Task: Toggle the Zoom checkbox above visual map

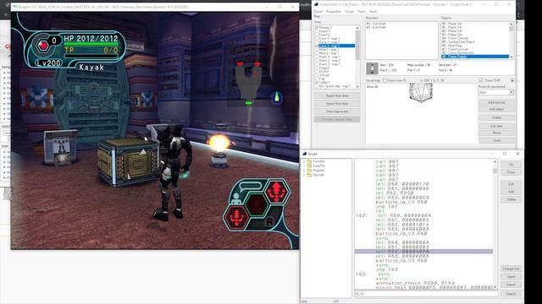Action: (481, 81)
